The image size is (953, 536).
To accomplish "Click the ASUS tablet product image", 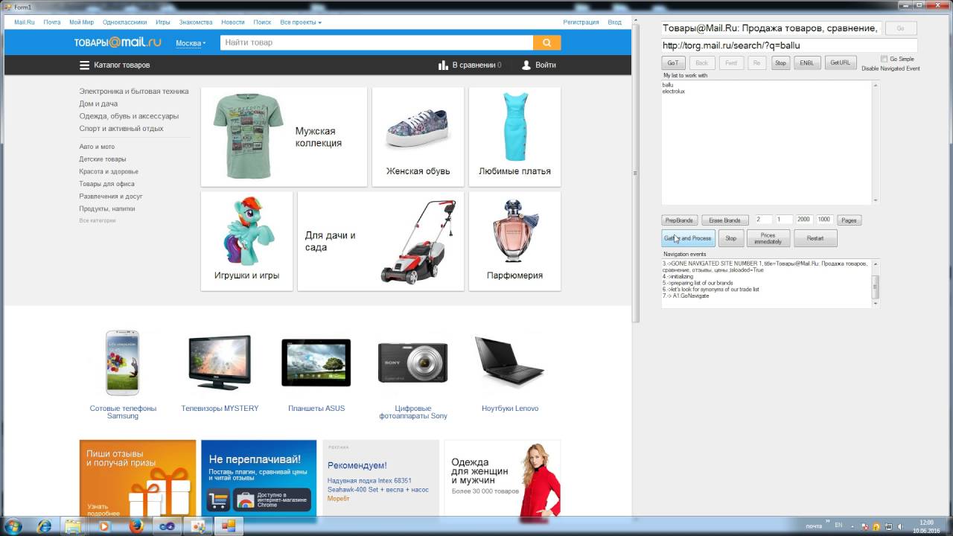I will pyautogui.click(x=316, y=363).
